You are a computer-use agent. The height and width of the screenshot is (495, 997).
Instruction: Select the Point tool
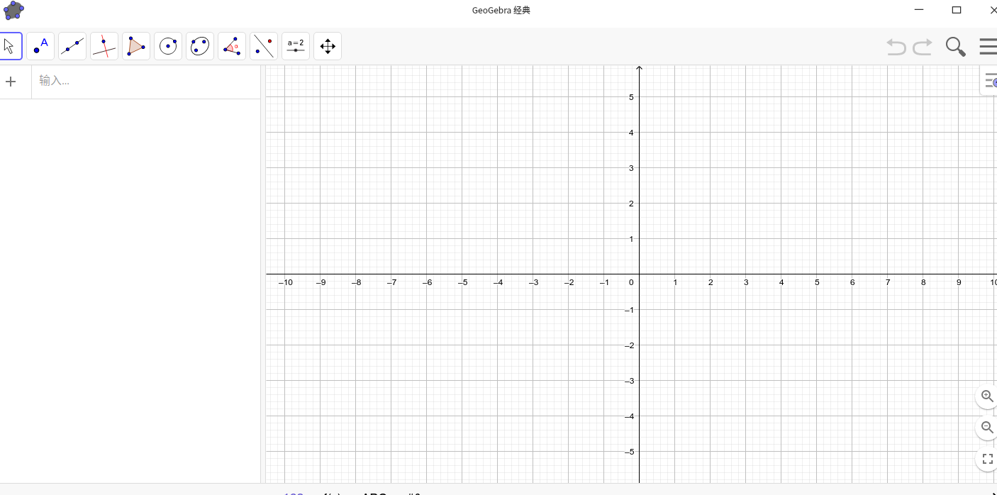coord(40,46)
